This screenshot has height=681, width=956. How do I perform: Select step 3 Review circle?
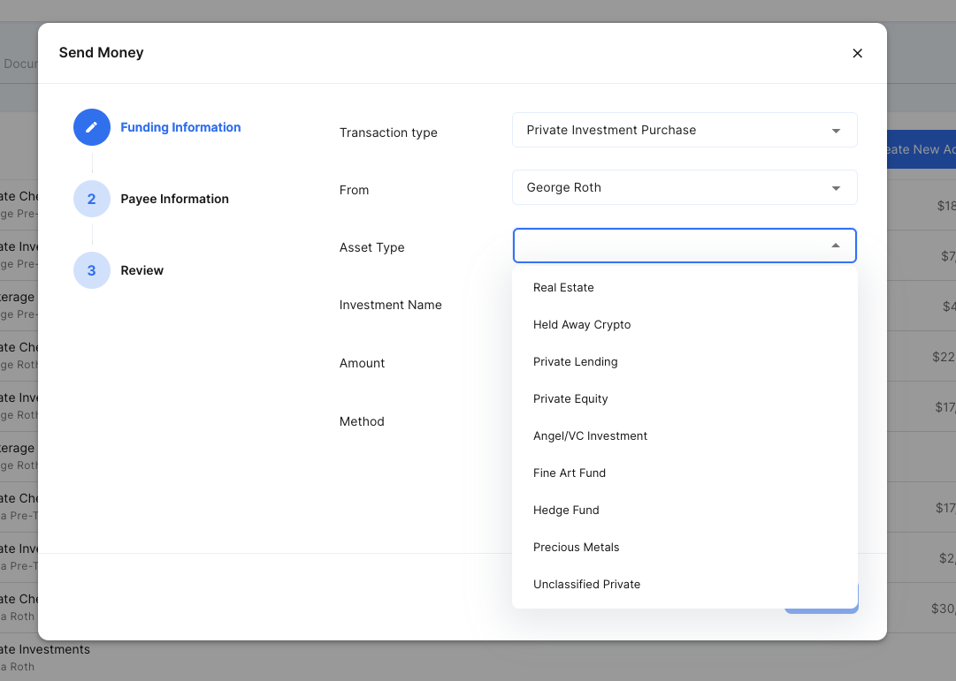tap(92, 270)
